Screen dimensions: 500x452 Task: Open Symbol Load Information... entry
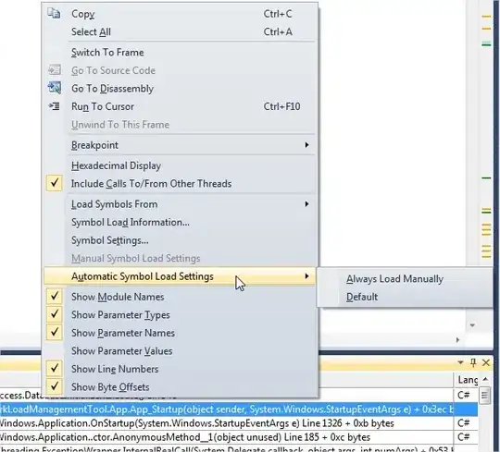131,222
